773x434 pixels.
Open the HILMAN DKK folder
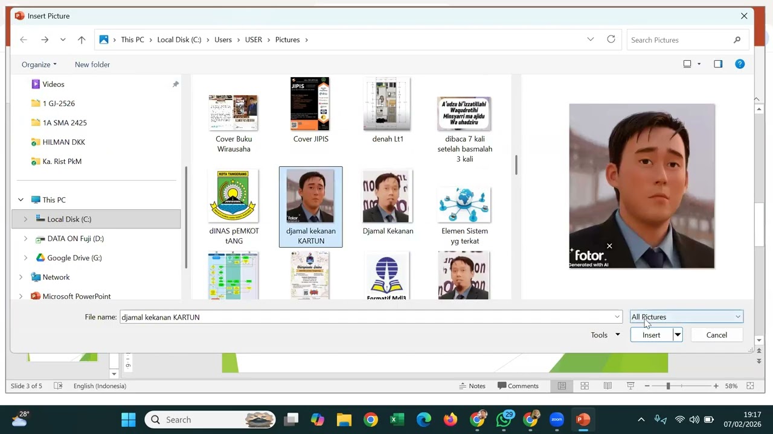click(x=63, y=142)
